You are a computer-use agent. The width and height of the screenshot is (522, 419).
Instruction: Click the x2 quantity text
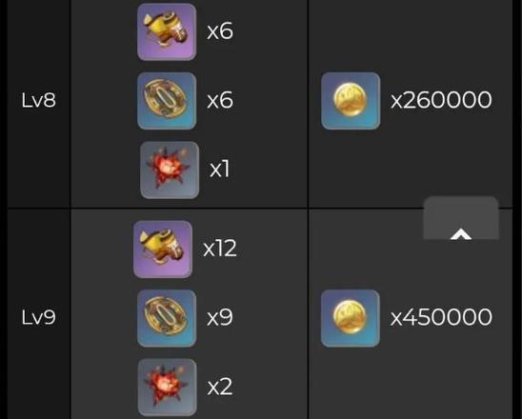[220, 387]
